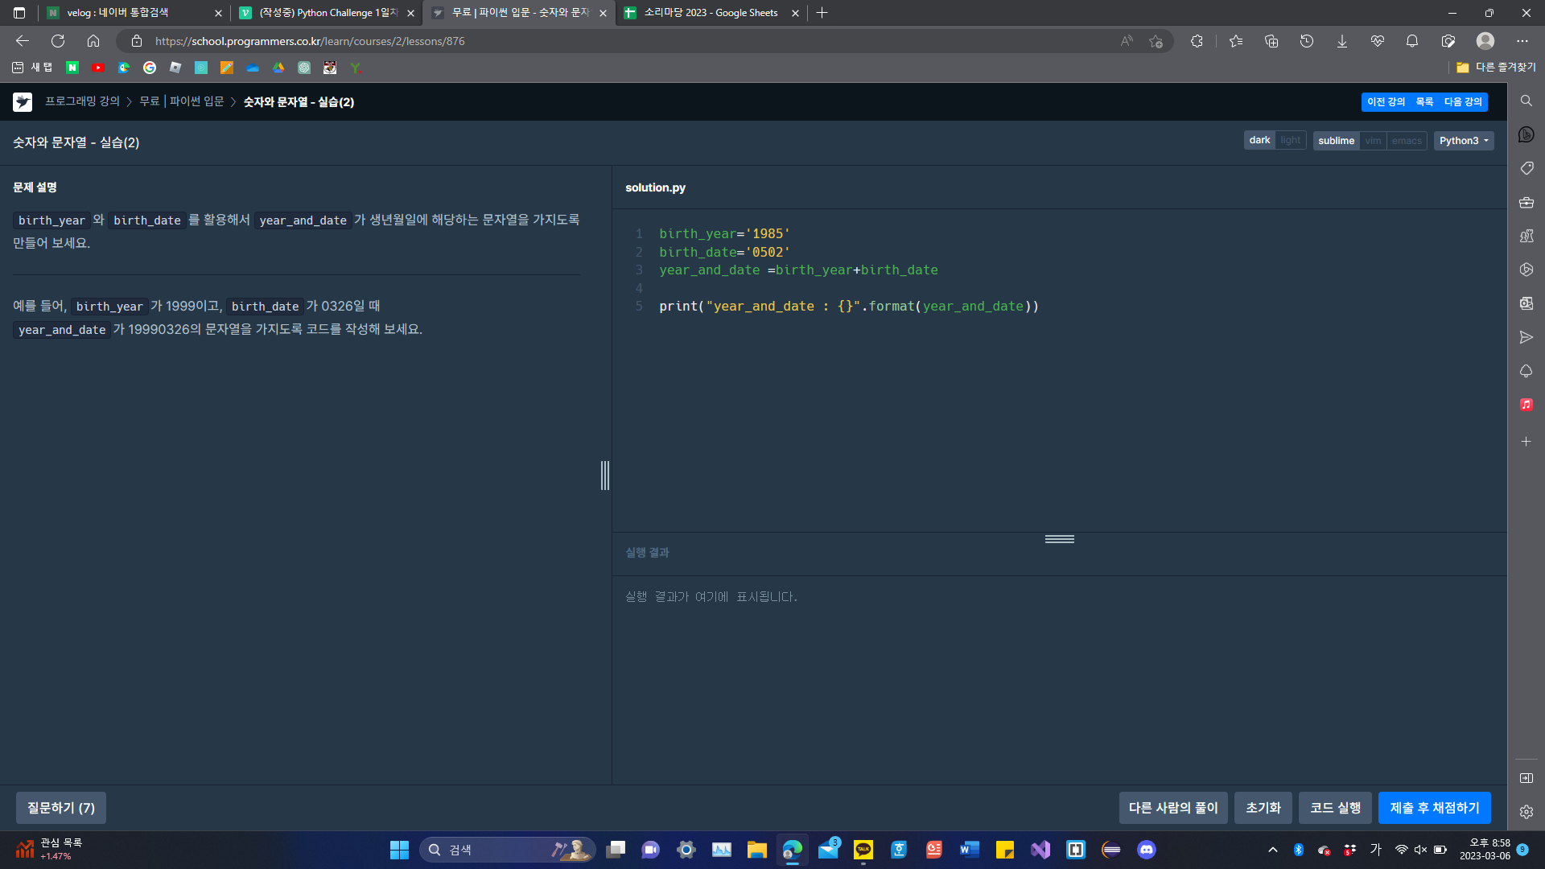This screenshot has width=1545, height=869.
Task: Click the YouTube bookmark icon
Action: (x=98, y=68)
